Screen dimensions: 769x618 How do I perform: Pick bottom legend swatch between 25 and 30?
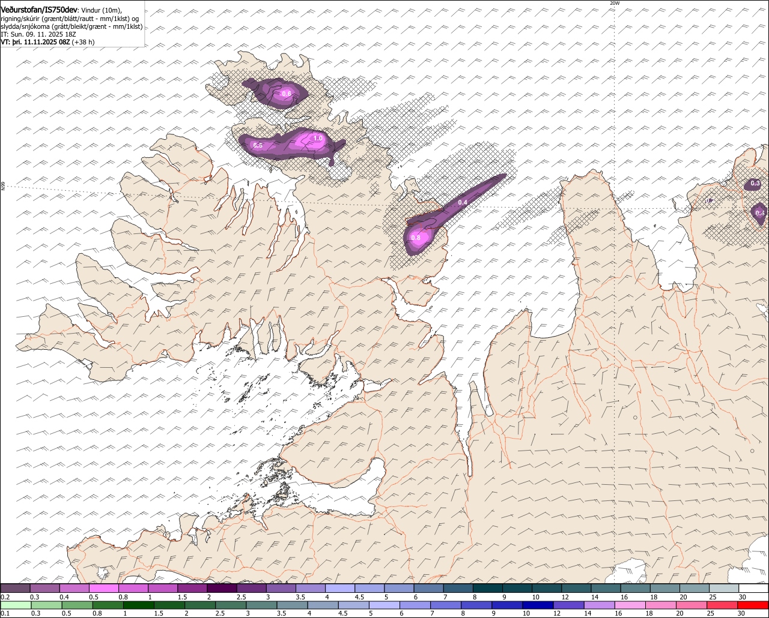click(x=723, y=605)
